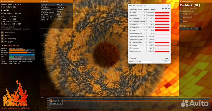The width and height of the screenshot is (212, 111).
Task: Open the Validation tab
Action: click(x=153, y=9)
